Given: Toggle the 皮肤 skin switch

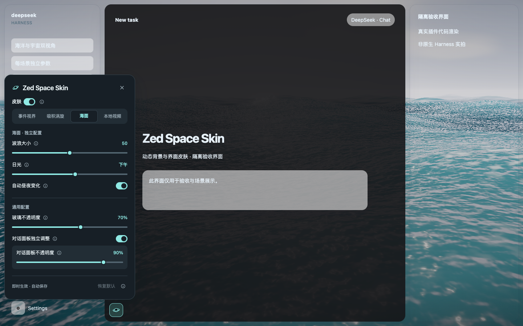Looking at the screenshot, I should 29,102.
